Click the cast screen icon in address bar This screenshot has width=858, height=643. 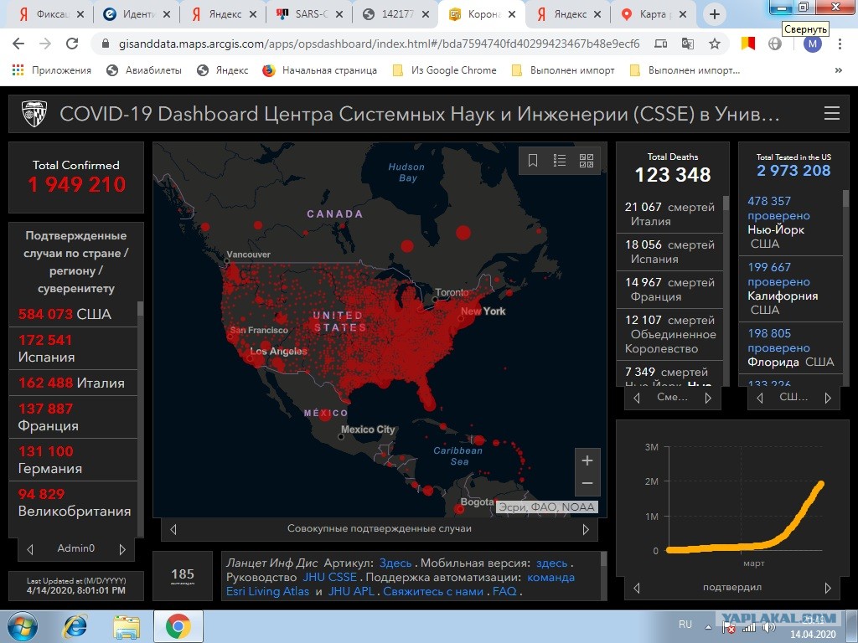(x=660, y=44)
